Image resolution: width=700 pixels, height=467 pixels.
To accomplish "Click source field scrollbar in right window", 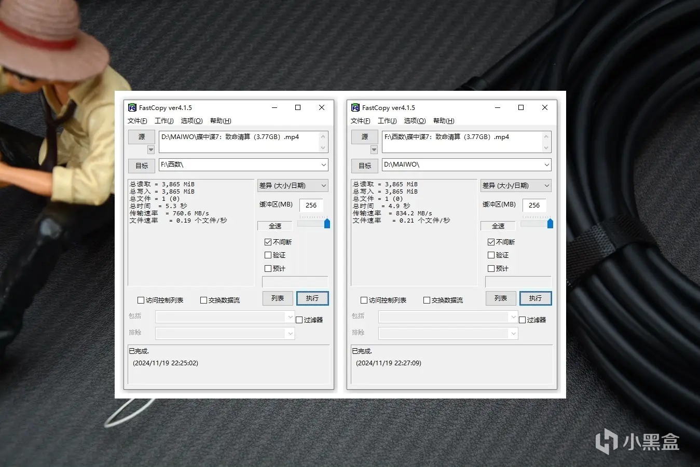I will tap(546, 142).
